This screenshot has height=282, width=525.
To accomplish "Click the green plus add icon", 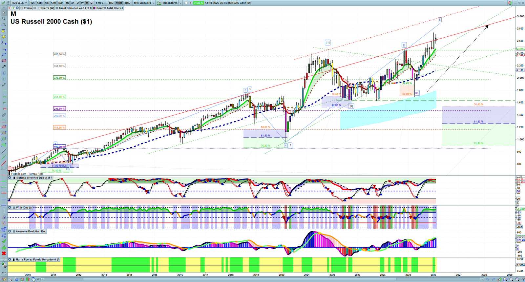I will (13, 8).
